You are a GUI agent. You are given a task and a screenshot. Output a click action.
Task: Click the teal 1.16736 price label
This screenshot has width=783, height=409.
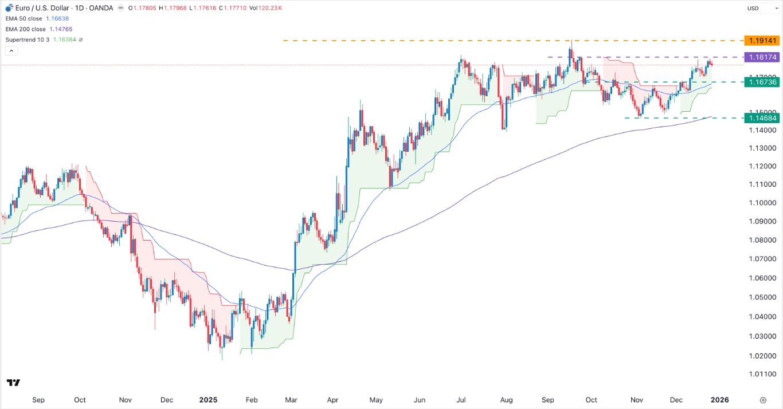(762, 82)
